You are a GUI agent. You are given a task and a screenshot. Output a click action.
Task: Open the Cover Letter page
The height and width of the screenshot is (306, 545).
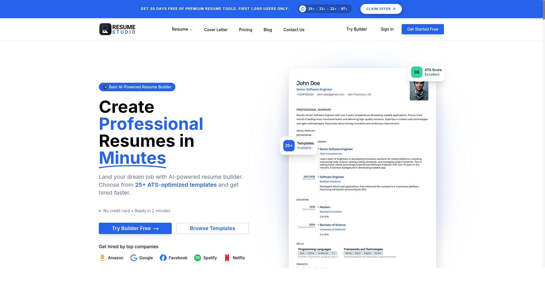pyautogui.click(x=216, y=30)
